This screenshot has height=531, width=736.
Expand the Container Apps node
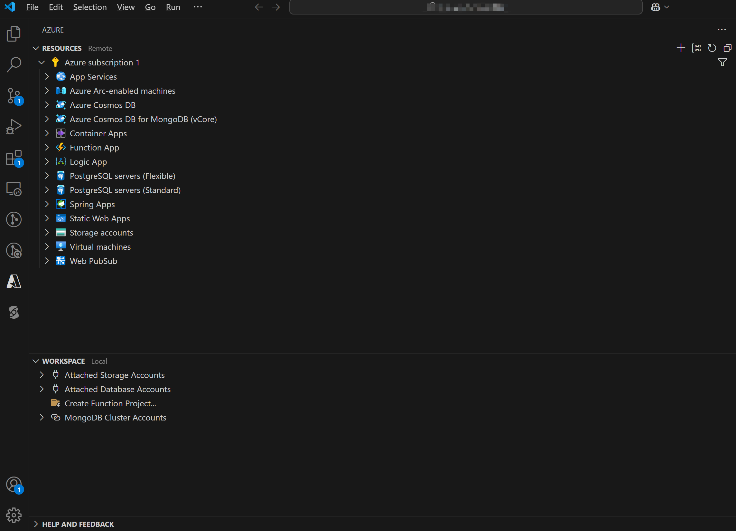pyautogui.click(x=47, y=133)
